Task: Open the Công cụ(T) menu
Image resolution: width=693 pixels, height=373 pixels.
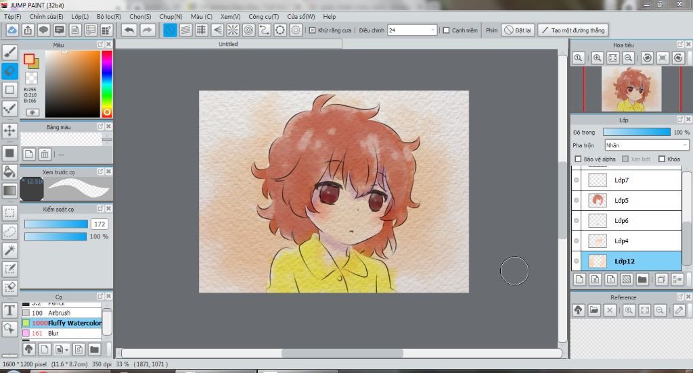Action: [263, 16]
